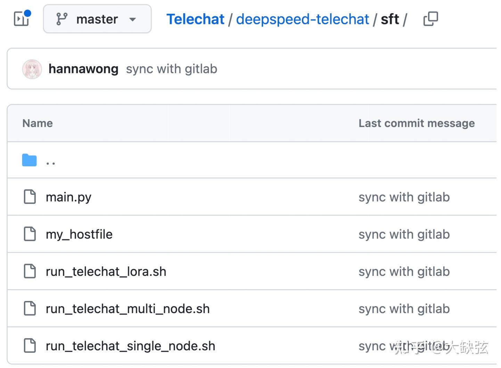Click hannawong's avatar image
Screen dimensions: 501x368
click(x=32, y=69)
